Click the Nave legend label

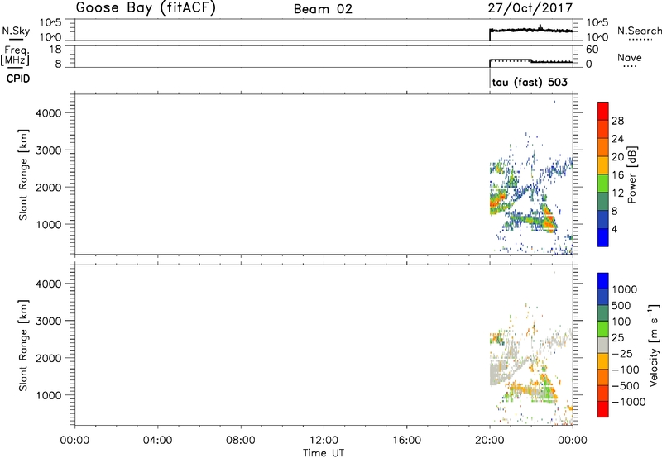(x=630, y=58)
